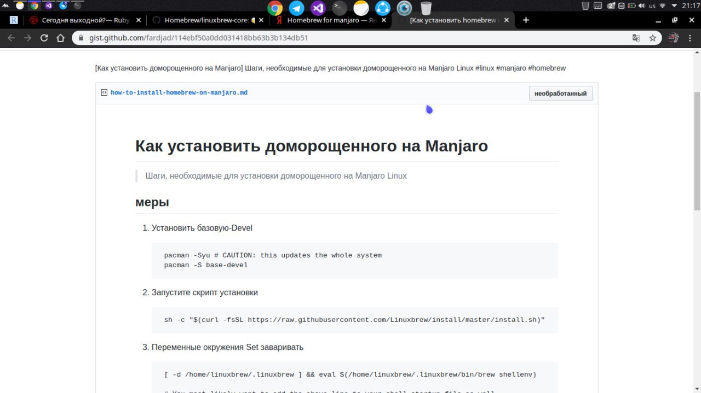This screenshot has width=701, height=393.
Task: Click the 'Как установить доморощенного на Manjaro' heading
Action: point(312,146)
